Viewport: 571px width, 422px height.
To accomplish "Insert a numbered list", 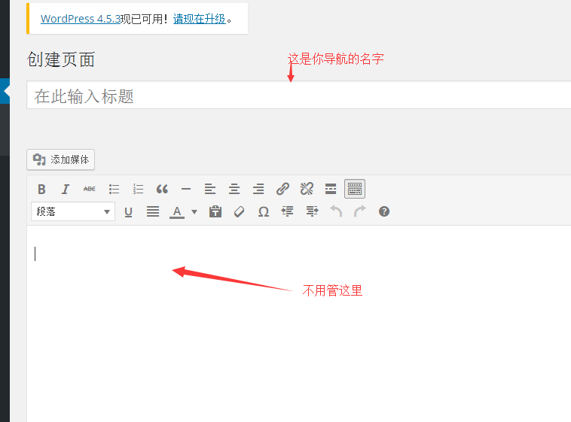I will click(x=138, y=189).
